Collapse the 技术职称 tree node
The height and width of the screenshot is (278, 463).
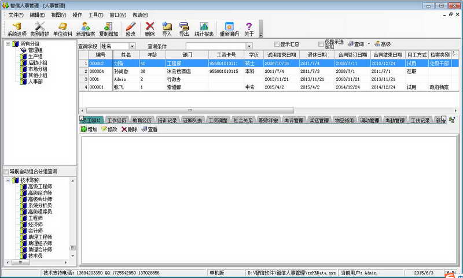point(8,181)
